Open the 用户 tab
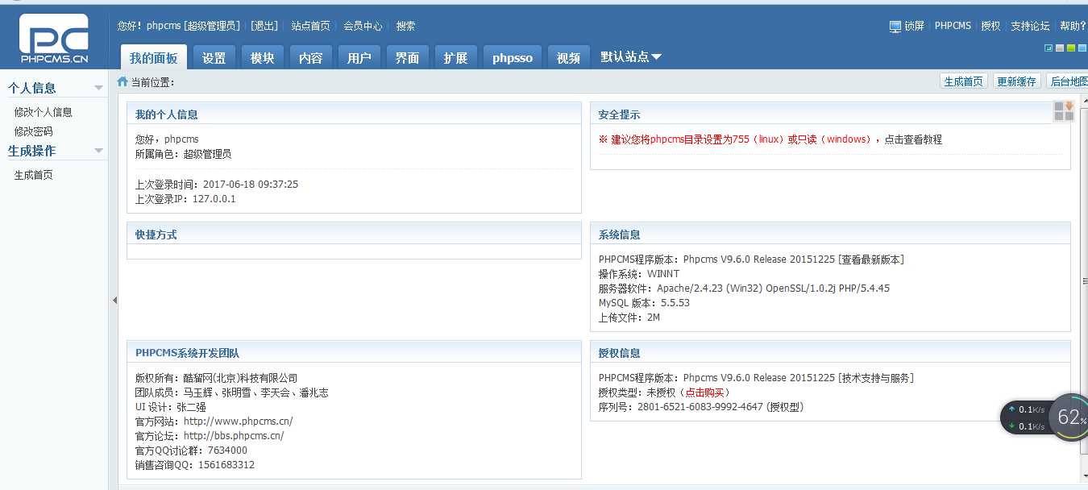Viewport: 1088px width, 490px height. click(359, 57)
